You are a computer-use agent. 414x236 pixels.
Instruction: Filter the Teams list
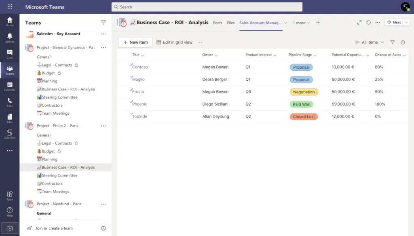point(103,23)
